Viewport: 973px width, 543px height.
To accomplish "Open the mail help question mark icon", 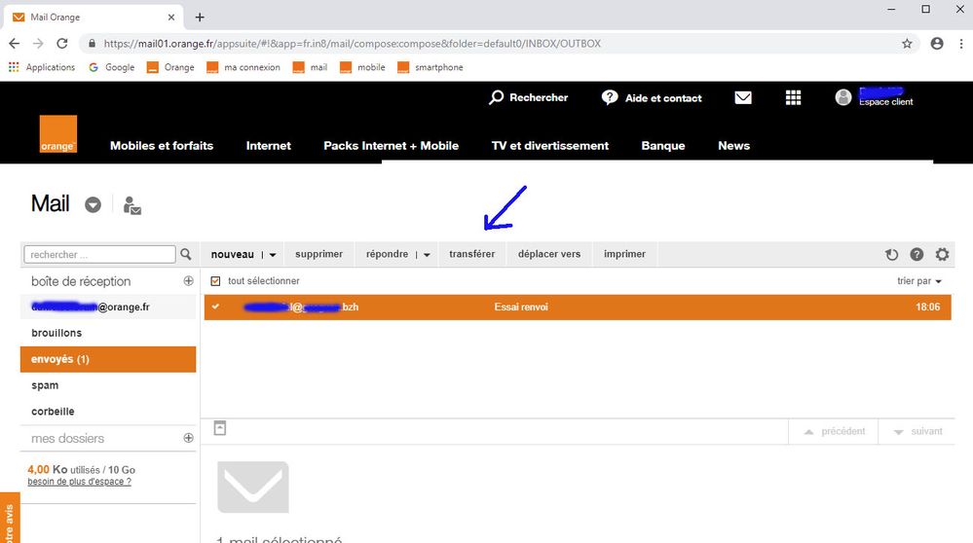I will pyautogui.click(x=917, y=254).
